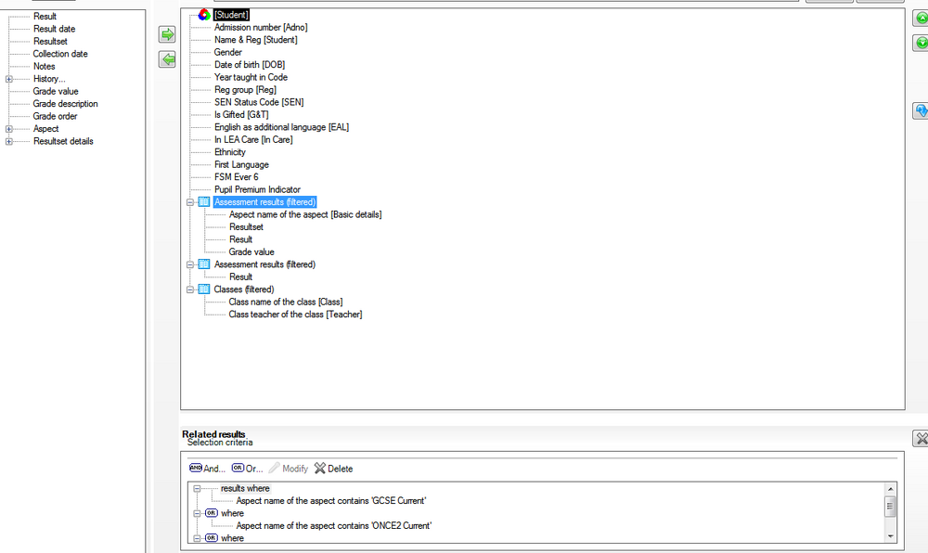Click the green right arrow add-field button
This screenshot has height=553, width=928.
pyautogui.click(x=167, y=34)
